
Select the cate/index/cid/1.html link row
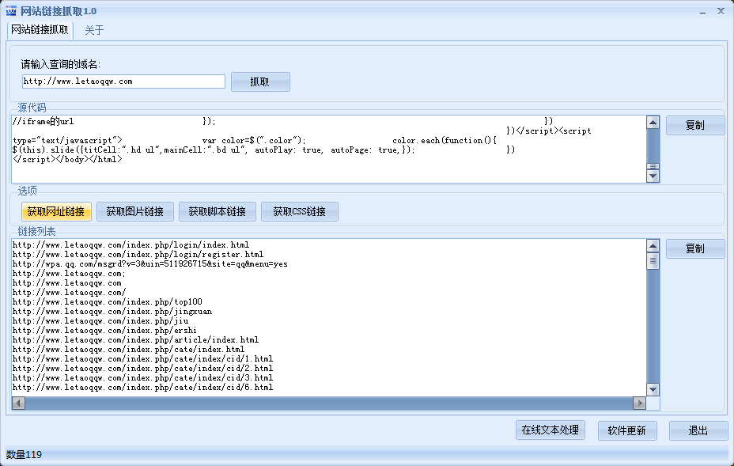coord(143,358)
